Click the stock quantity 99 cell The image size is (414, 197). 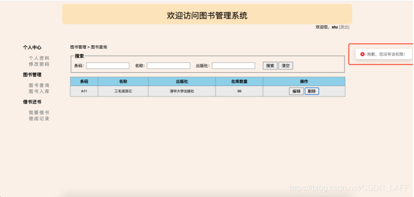coord(239,91)
